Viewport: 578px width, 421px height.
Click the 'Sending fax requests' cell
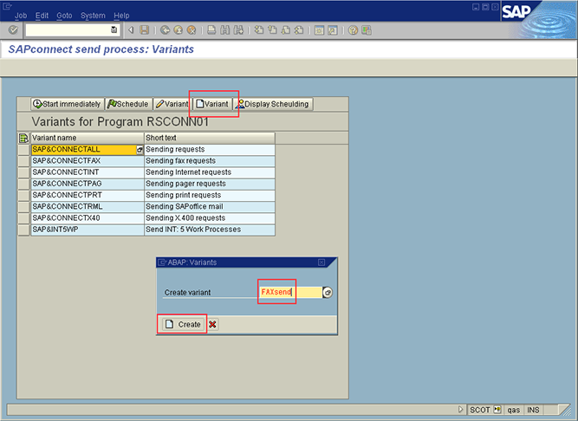210,160
